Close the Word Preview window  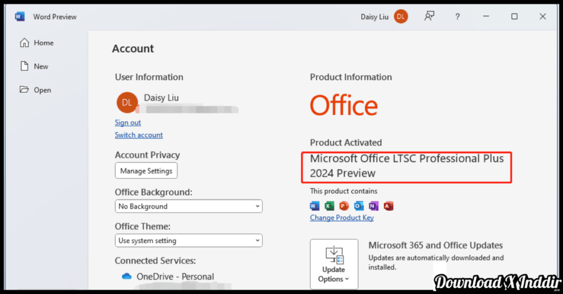coord(543,16)
